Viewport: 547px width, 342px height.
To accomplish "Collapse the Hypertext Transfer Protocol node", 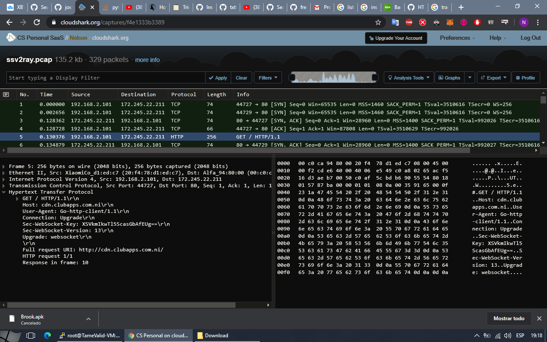I will click(x=4, y=192).
